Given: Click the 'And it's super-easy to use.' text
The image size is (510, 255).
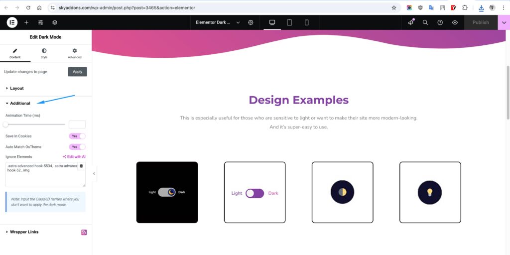Looking at the screenshot, I should 299,127.
